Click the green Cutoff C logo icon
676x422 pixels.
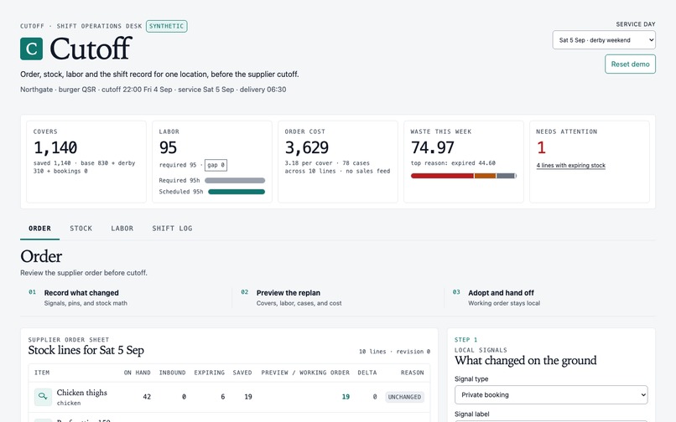pos(32,49)
